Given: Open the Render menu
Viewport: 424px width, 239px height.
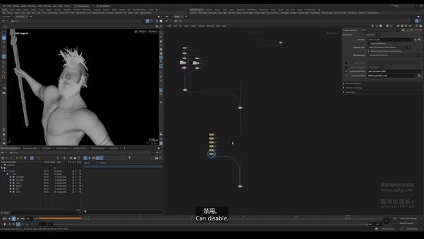Looking at the screenshot, I should pyautogui.click(x=16, y=6).
